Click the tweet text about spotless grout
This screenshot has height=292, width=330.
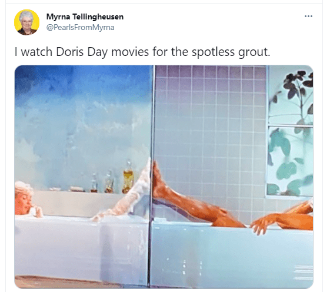142,52
